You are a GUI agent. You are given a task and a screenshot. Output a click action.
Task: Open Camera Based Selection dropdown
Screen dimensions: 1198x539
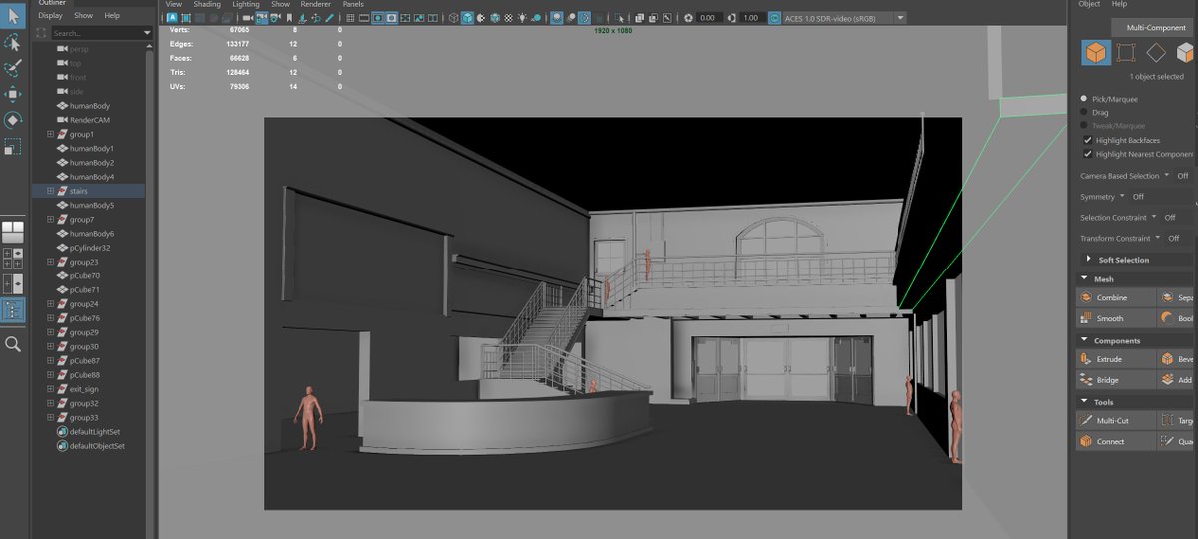click(x=1167, y=175)
